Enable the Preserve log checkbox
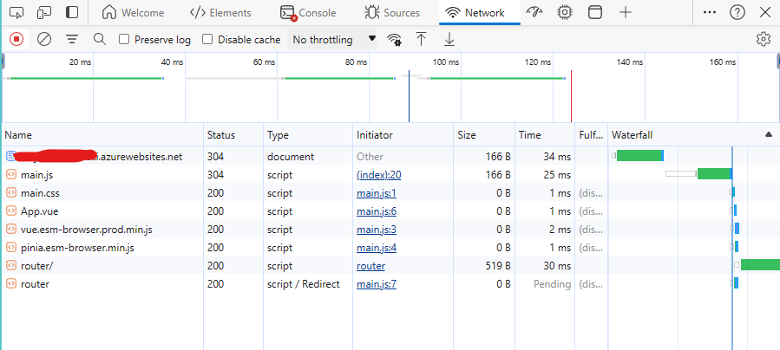The width and height of the screenshot is (780, 350). point(124,39)
